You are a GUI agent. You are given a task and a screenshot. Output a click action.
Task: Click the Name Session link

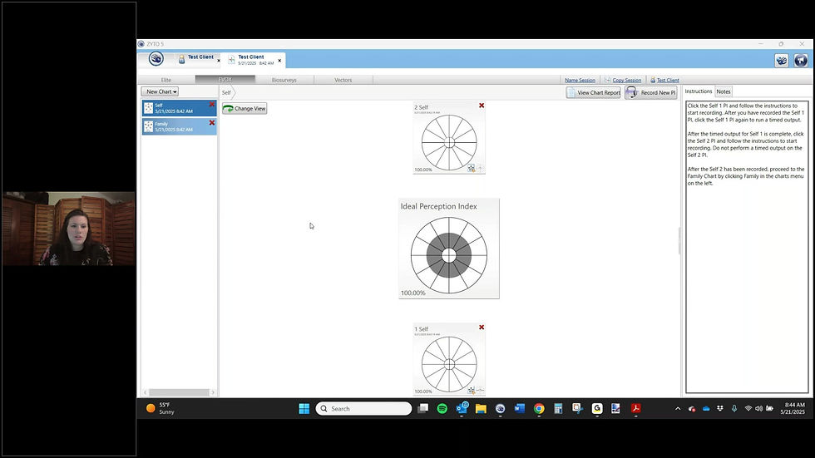tap(580, 80)
